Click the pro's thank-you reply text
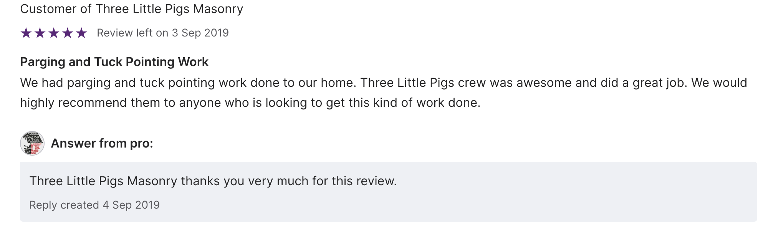This screenshot has width=768, height=229. (x=213, y=181)
